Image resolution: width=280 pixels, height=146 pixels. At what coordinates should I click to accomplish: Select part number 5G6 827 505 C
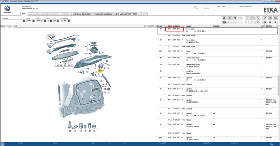175,40
